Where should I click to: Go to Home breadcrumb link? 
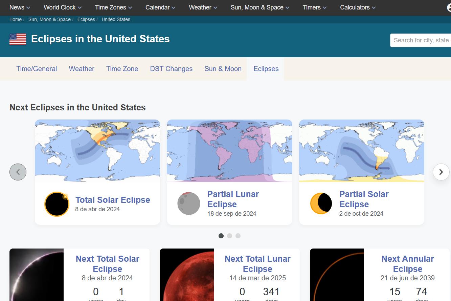pos(16,19)
